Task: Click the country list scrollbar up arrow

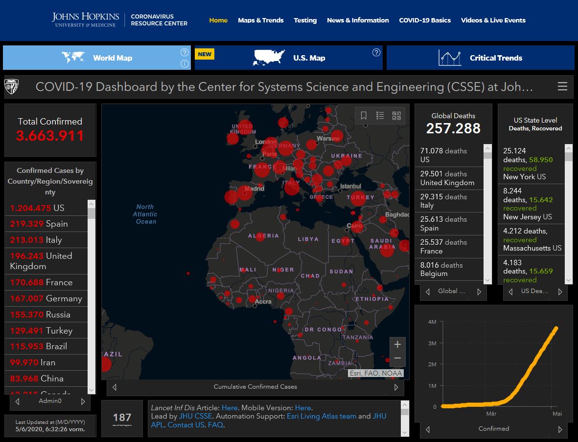Action: point(92,204)
